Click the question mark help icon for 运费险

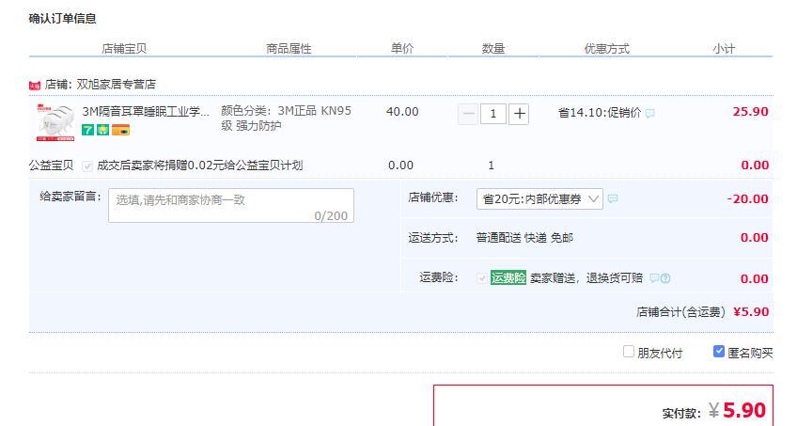[665, 278]
